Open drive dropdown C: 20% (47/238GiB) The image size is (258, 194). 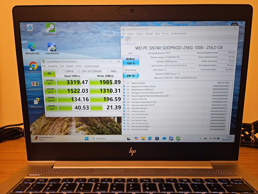[93, 71]
